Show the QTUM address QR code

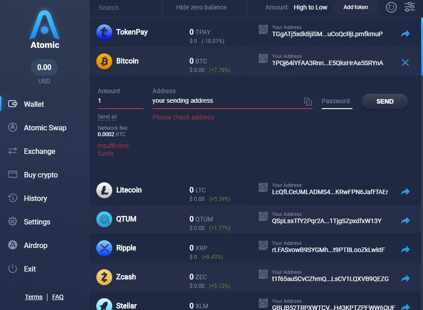[x=263, y=216]
